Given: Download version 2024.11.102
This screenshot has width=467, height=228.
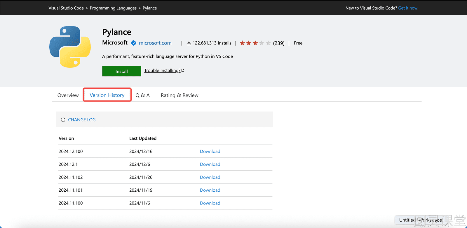Looking at the screenshot, I should coord(210,177).
